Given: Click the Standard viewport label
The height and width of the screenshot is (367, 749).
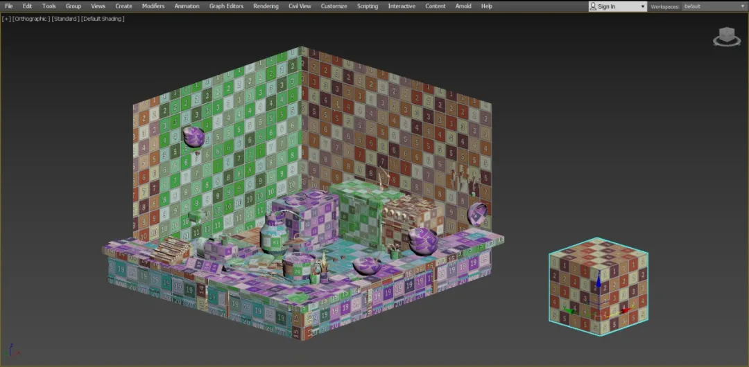Looking at the screenshot, I should click(x=65, y=19).
